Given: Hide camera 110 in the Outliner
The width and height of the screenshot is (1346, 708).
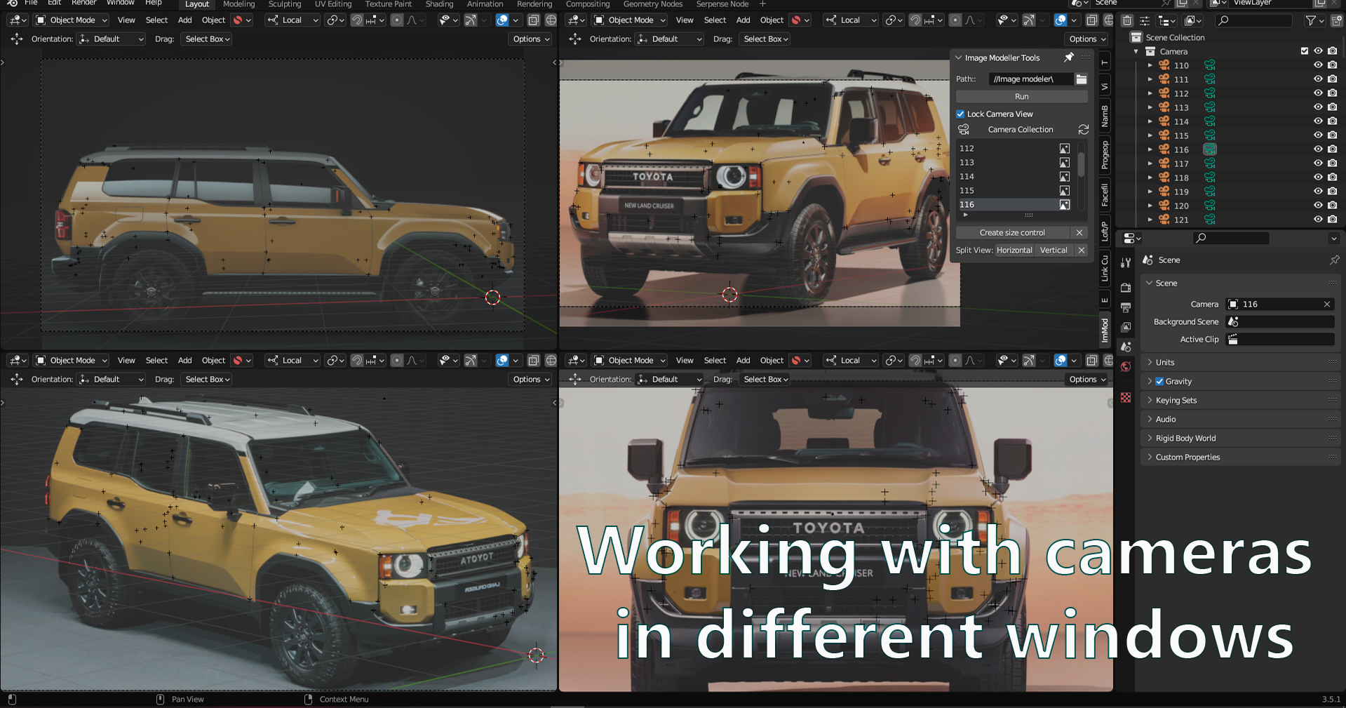Looking at the screenshot, I should [1318, 65].
